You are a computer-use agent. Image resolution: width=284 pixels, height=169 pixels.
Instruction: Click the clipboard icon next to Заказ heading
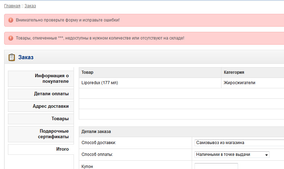click(x=12, y=57)
